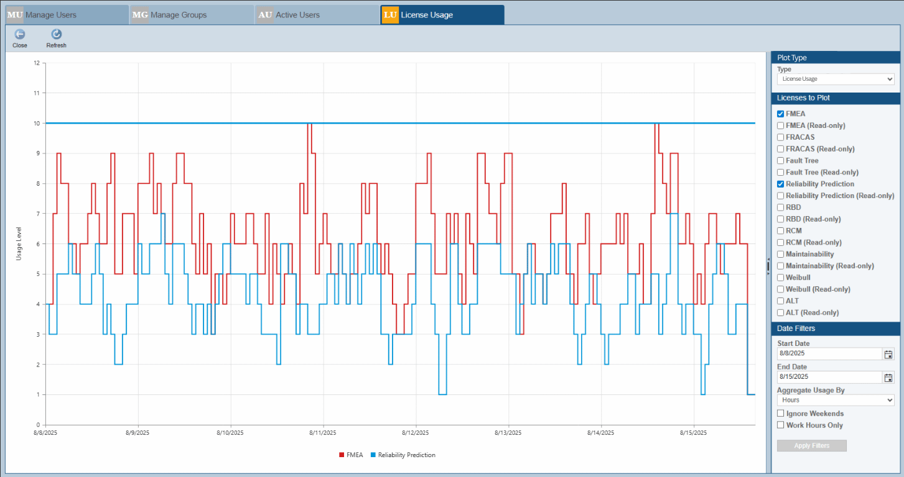Open the Start Date calendar picker

point(888,354)
